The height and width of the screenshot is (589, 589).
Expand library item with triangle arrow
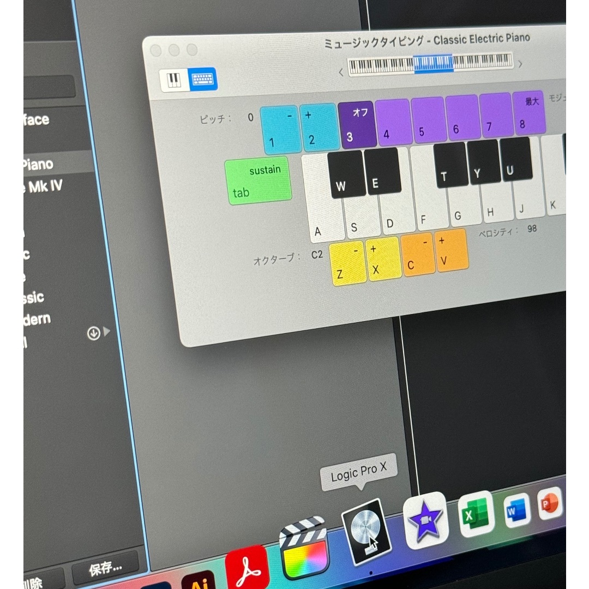tap(107, 332)
